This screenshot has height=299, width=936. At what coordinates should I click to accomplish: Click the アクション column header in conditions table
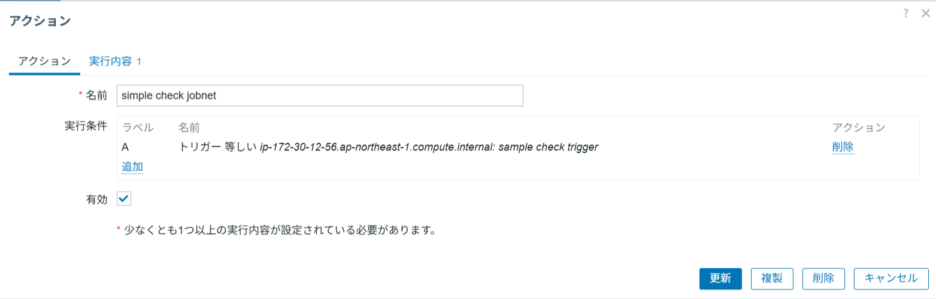pyautogui.click(x=858, y=128)
